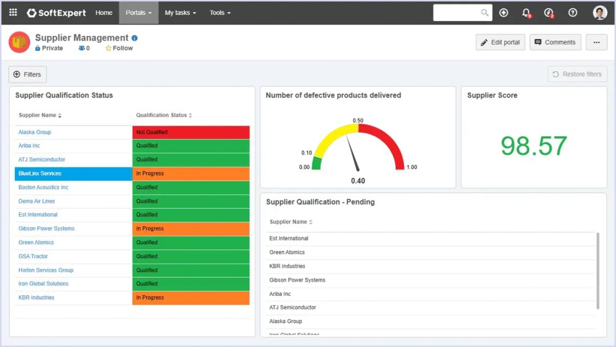Open the help question mark icon
Viewport: 616px width, 347px height.
(573, 13)
